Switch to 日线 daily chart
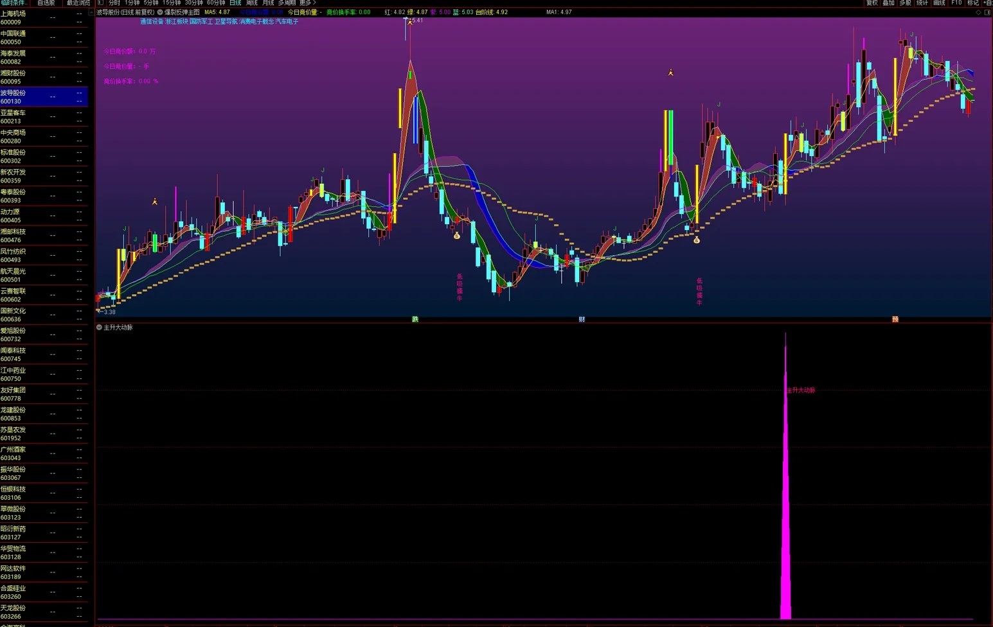Screen dimensions: 993x627 click(x=235, y=3)
